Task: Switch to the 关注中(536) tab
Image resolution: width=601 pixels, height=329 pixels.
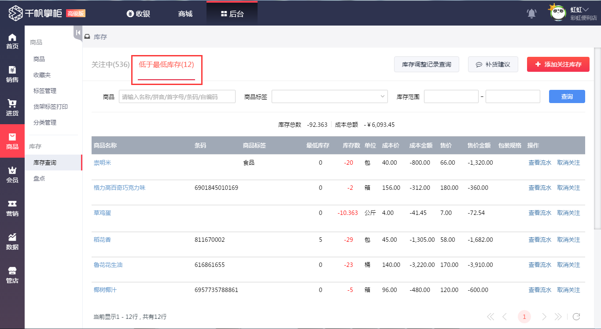Action: pyautogui.click(x=110, y=65)
